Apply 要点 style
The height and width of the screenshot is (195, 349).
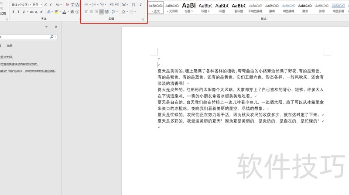pyautogui.click(x=305, y=8)
